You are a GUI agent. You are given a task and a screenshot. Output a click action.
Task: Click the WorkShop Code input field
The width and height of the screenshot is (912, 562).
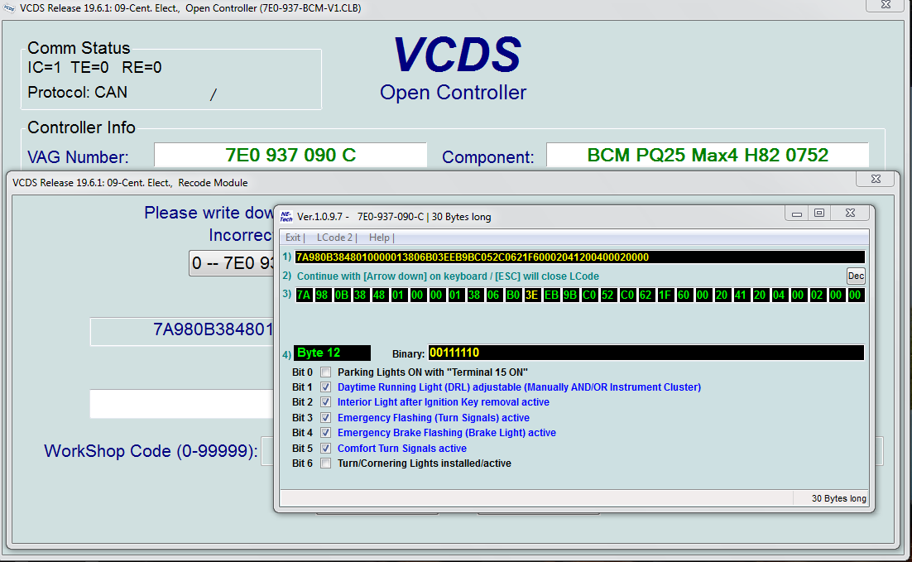pos(268,451)
